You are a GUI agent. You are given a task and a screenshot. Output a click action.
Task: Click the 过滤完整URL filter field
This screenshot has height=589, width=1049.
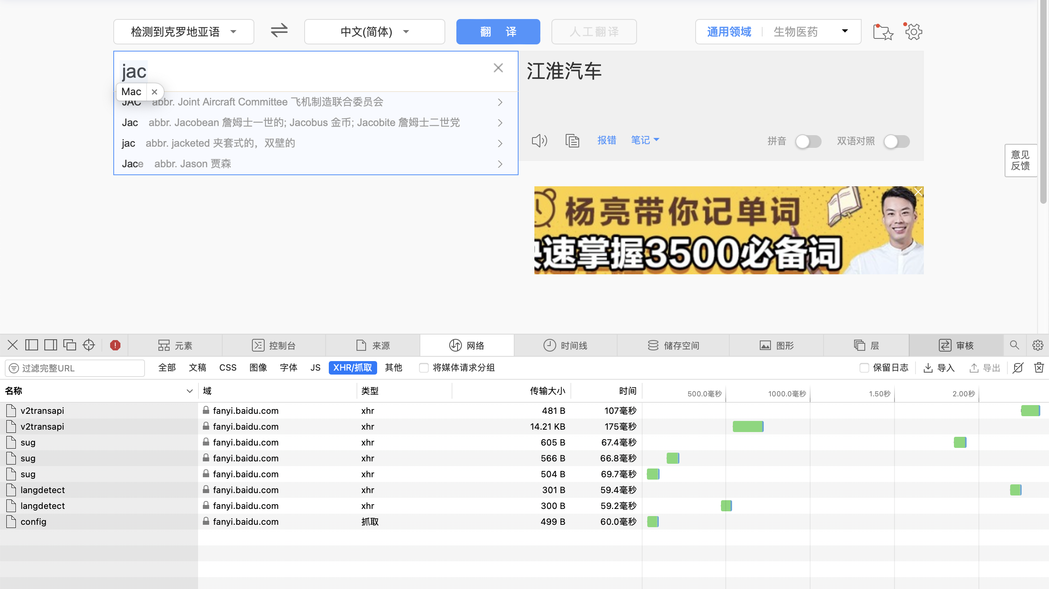click(75, 368)
